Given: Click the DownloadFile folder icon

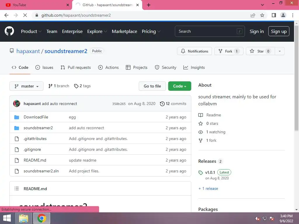Looking at the screenshot, I should pos(17,117).
